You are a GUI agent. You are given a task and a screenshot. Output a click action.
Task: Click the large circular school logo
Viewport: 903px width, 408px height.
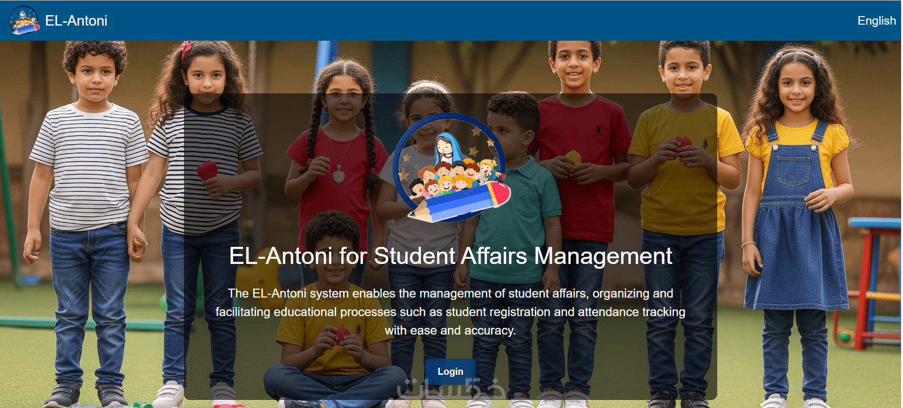(451, 168)
